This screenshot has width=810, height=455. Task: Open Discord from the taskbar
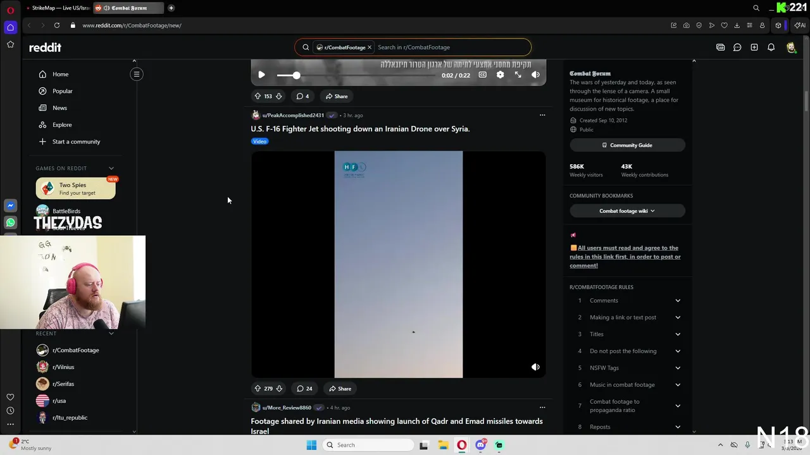click(x=481, y=445)
